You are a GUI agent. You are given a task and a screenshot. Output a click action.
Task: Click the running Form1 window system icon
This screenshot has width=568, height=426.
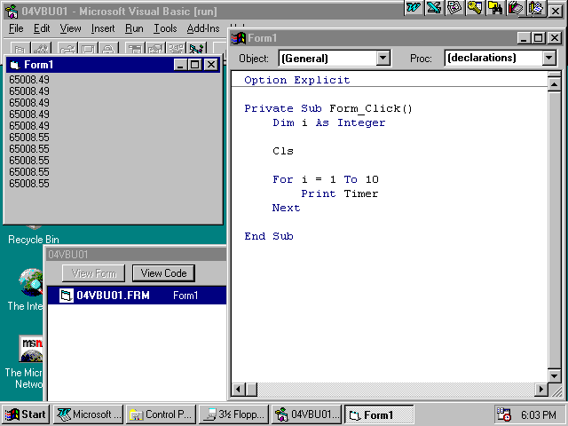(x=13, y=65)
